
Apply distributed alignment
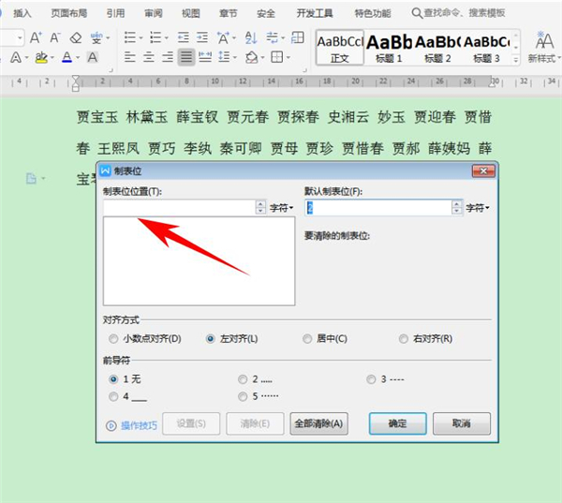(205, 57)
